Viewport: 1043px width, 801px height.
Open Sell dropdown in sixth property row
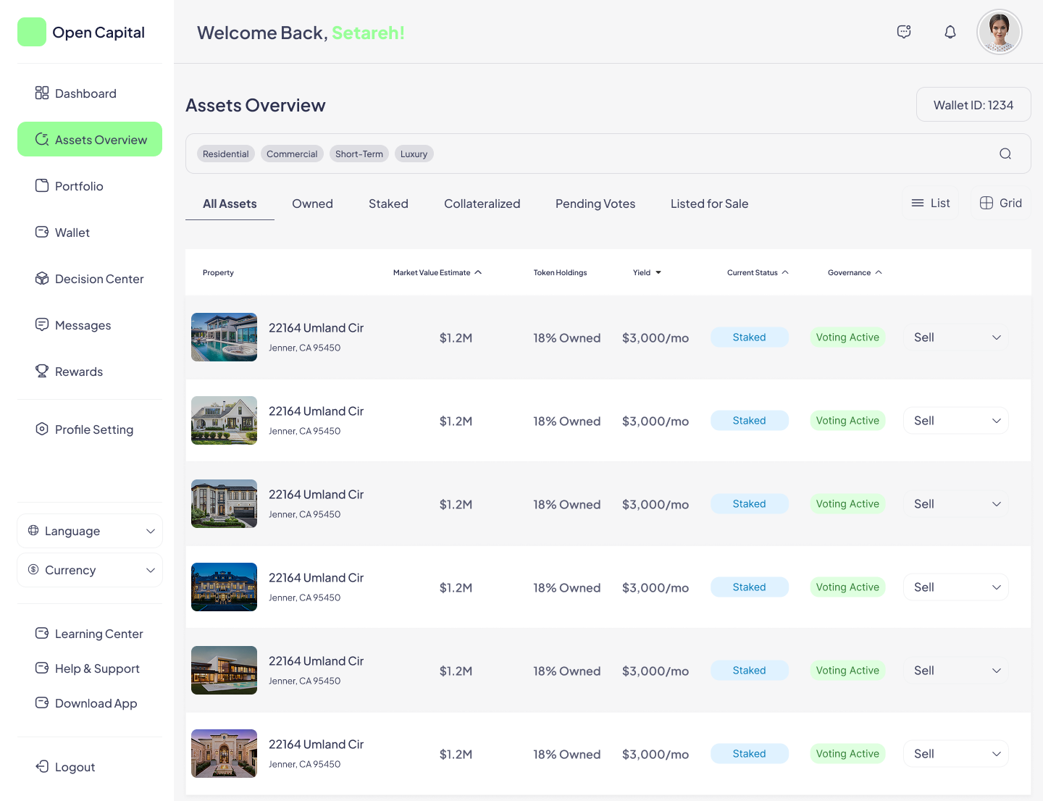[956, 754]
